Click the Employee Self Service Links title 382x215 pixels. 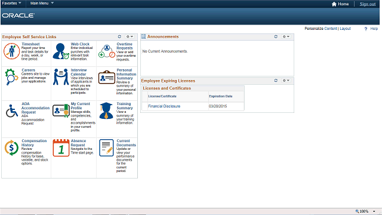pos(29,37)
